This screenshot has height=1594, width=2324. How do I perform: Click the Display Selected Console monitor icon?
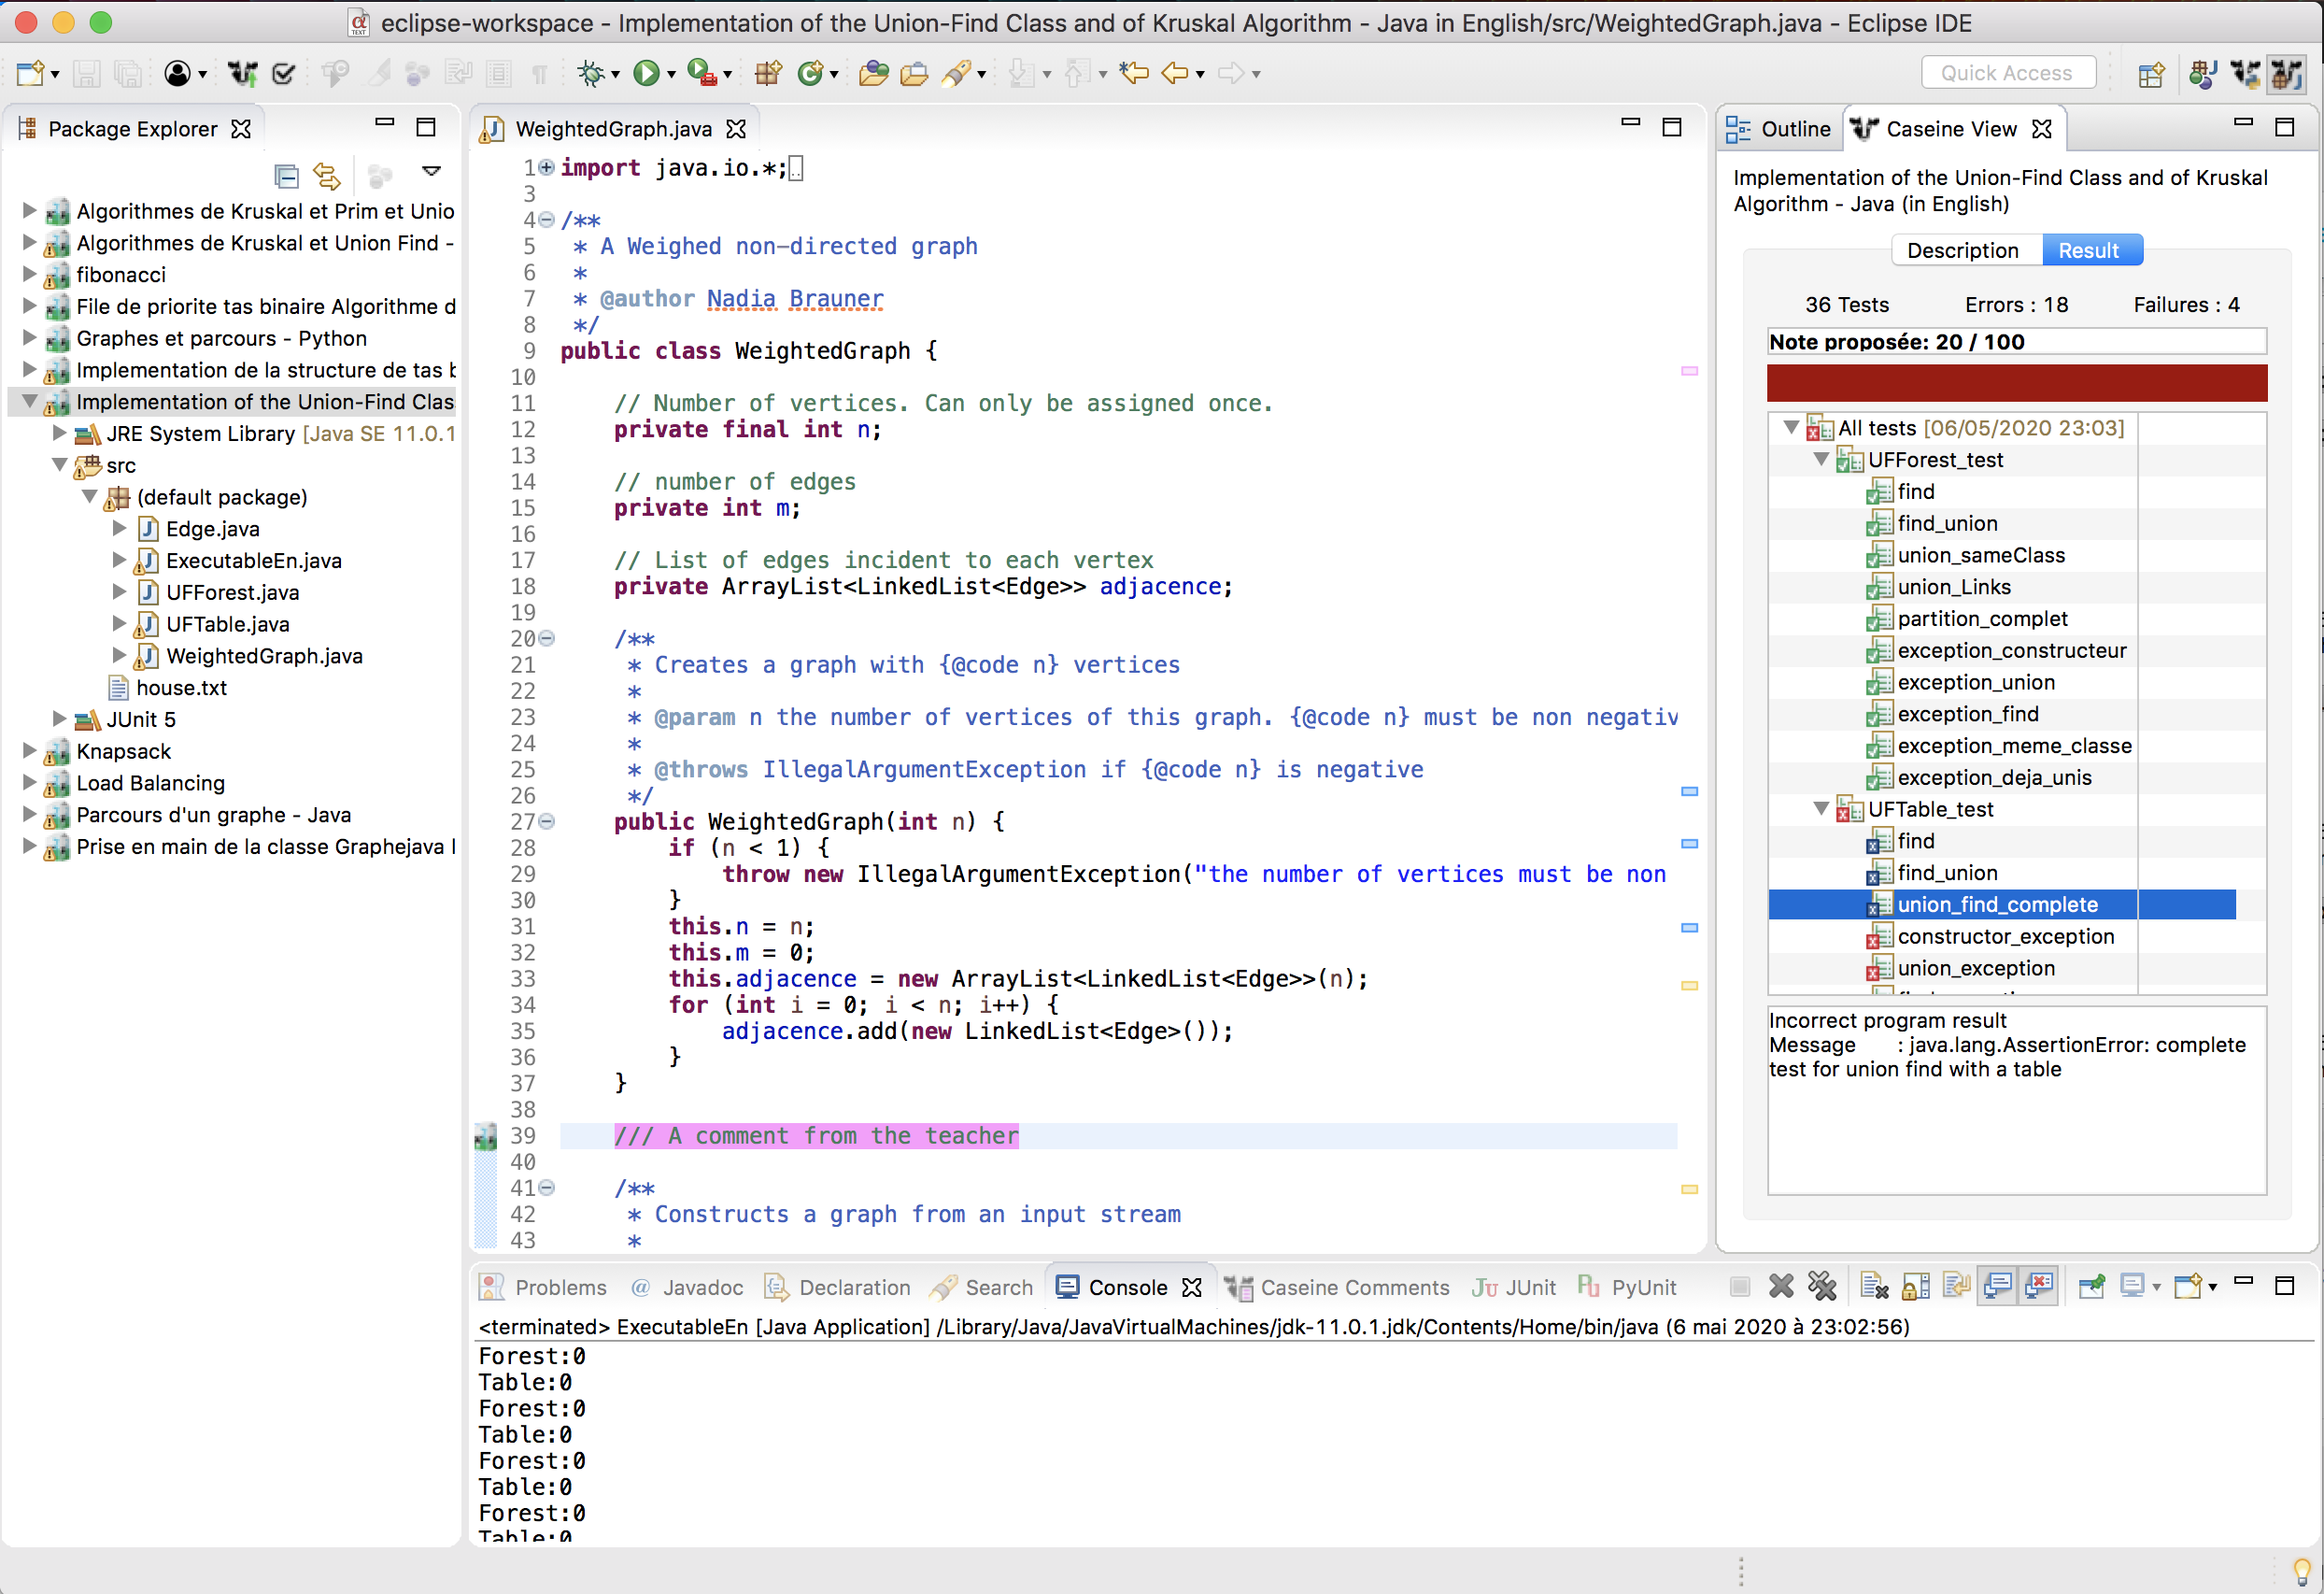[2132, 1286]
